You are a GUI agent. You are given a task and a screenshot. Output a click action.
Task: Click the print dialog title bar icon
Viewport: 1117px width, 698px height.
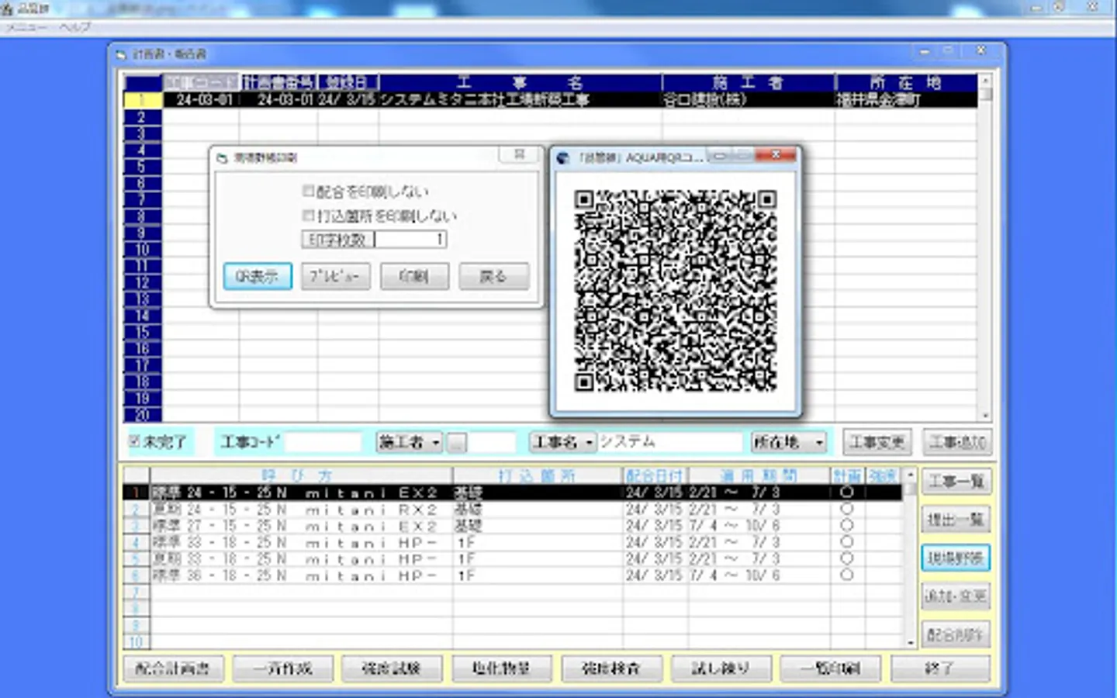click(222, 158)
